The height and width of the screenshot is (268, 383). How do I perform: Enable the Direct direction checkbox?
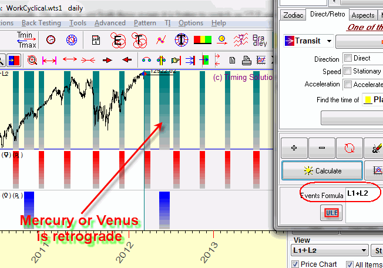(348, 58)
